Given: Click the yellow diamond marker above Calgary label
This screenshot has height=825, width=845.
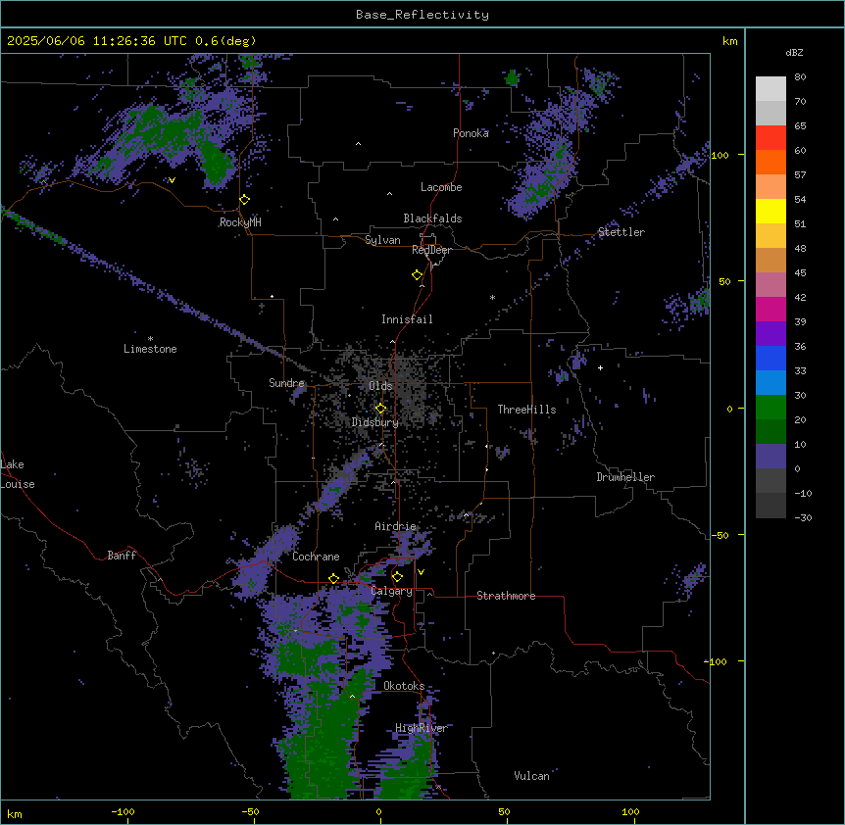Looking at the screenshot, I should click(397, 577).
